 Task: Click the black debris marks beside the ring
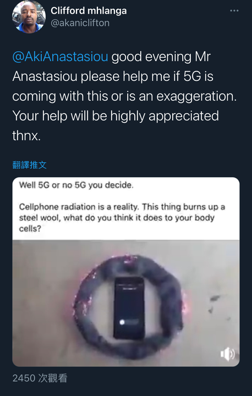coord(214,304)
